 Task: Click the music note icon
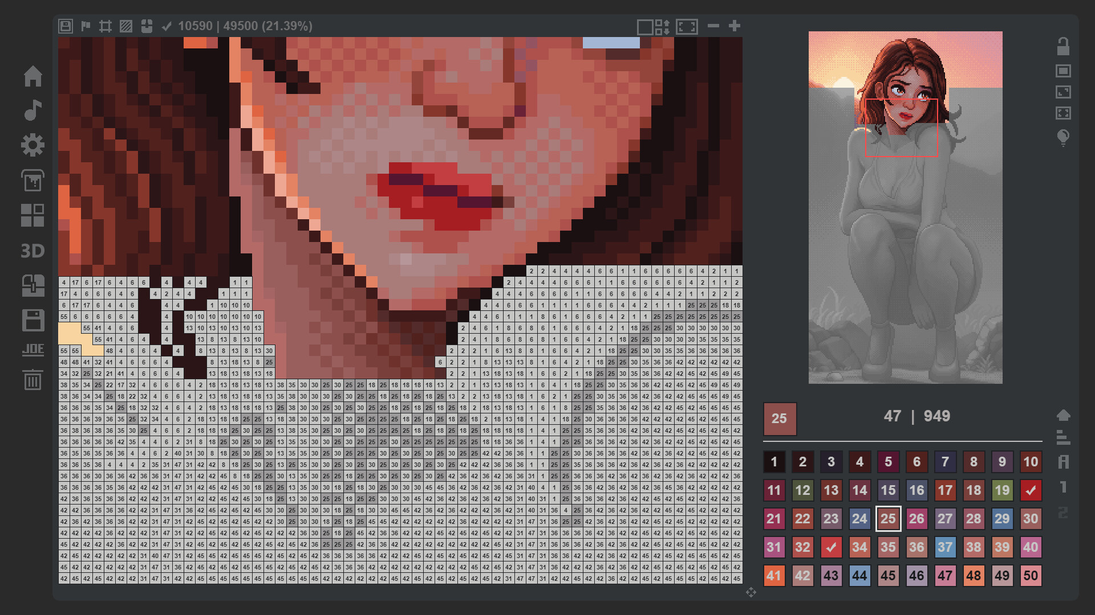33,110
